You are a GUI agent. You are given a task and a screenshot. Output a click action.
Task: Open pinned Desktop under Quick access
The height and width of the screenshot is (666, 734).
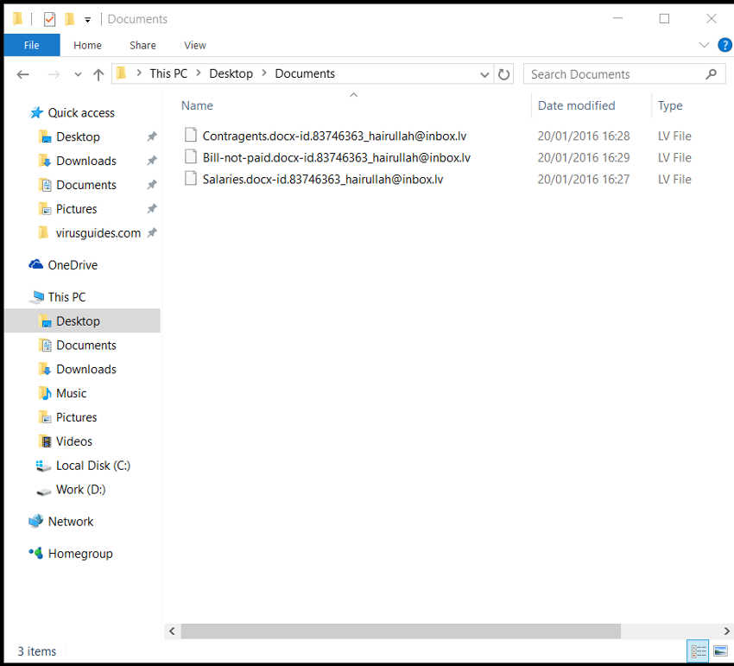pyautogui.click(x=78, y=136)
